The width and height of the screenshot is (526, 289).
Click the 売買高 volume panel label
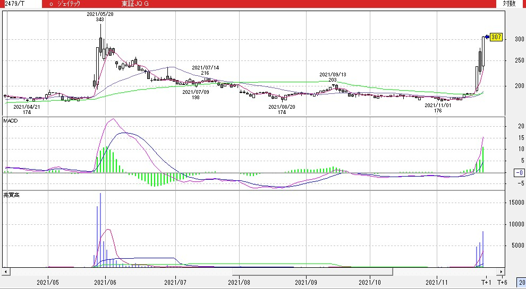pos(11,195)
